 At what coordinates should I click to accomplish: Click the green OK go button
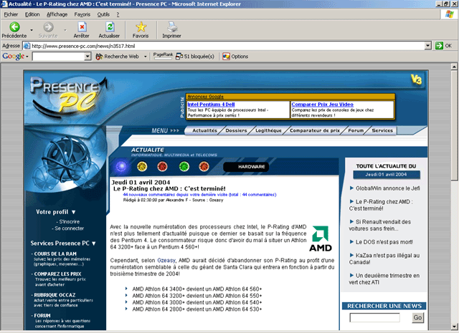(443, 46)
